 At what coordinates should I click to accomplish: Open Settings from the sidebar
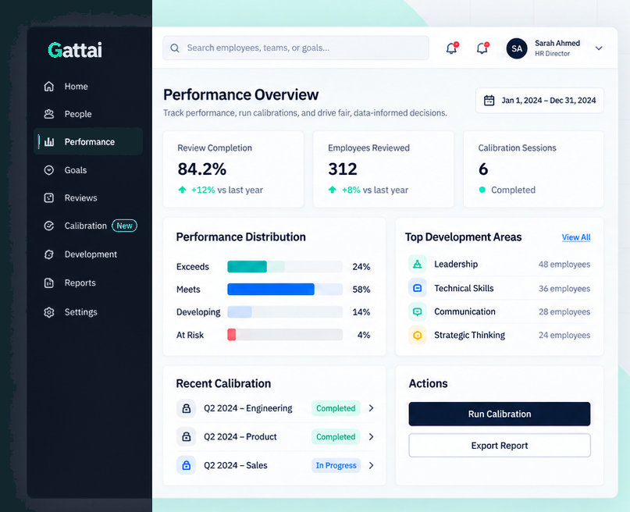[88, 312]
